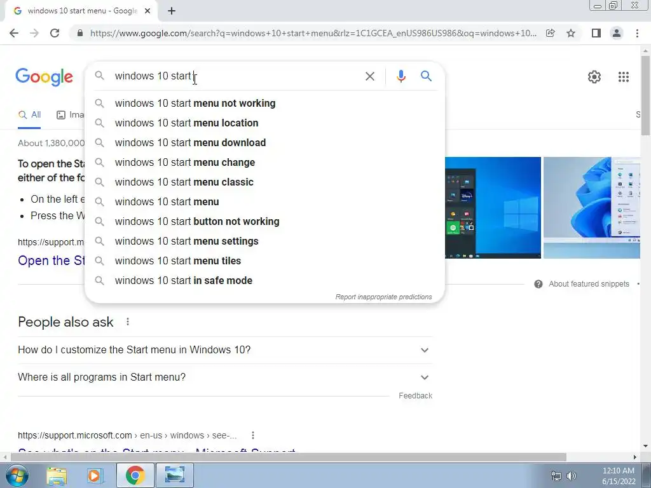
Task: Click the Chrome taskbar icon
Action: (135, 475)
